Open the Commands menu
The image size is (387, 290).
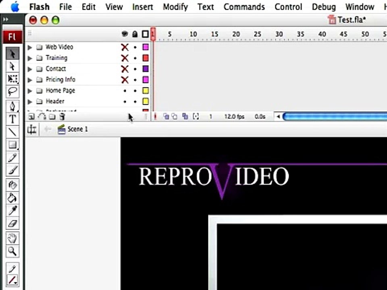[x=244, y=7]
